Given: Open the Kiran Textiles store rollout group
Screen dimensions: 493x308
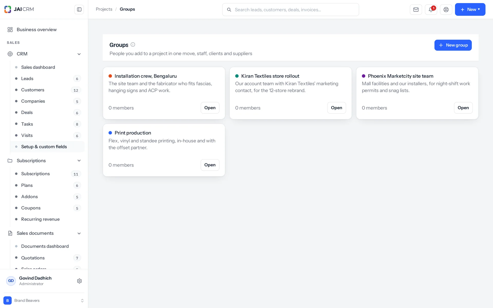Looking at the screenshot, I should (336, 108).
